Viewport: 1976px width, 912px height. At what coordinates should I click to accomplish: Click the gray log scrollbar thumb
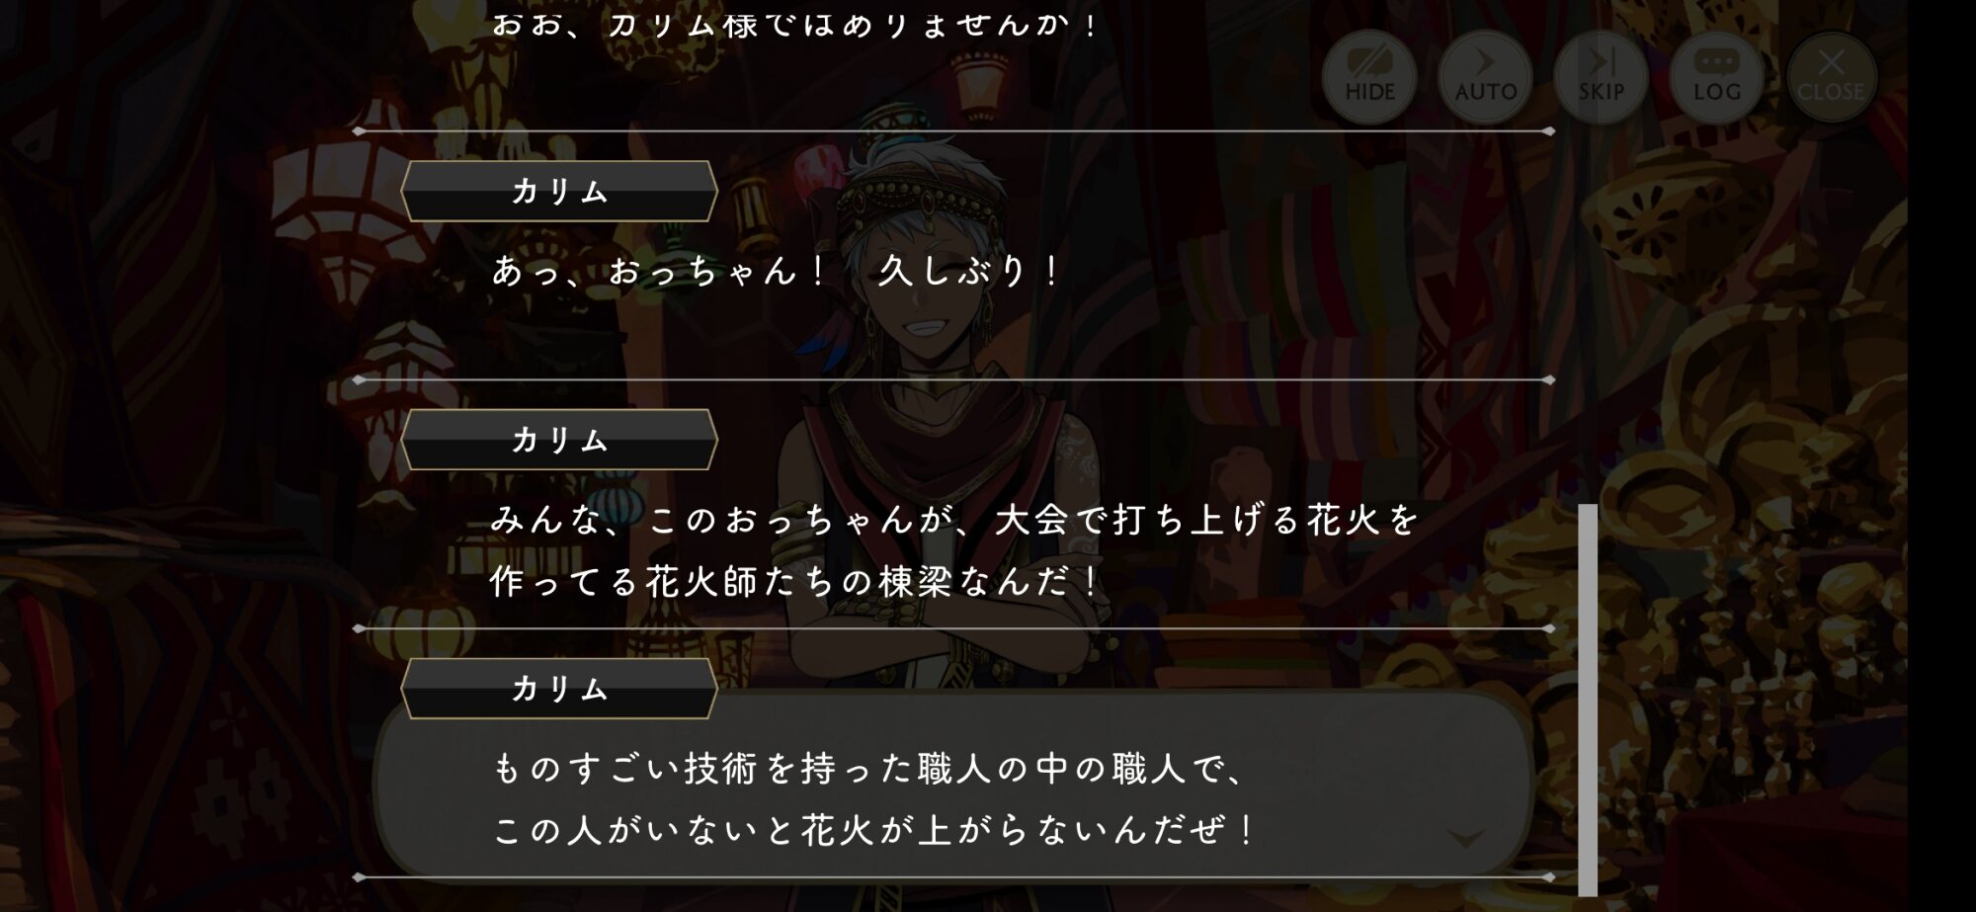pos(1588,700)
